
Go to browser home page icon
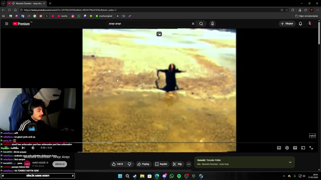15,10
